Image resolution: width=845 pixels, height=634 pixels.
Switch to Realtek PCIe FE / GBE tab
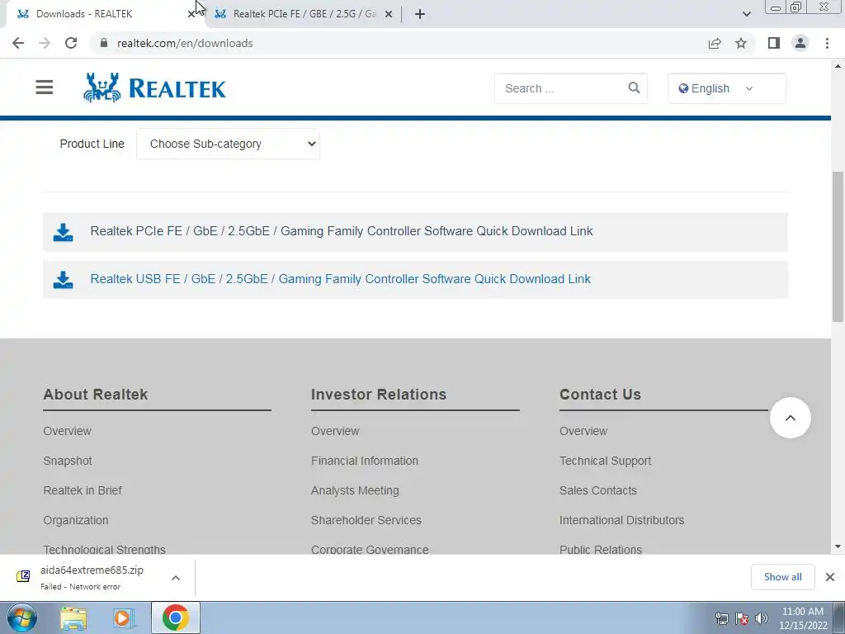pyautogui.click(x=304, y=14)
